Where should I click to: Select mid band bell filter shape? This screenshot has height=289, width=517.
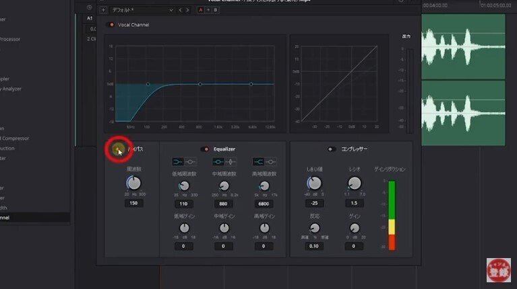point(218,162)
